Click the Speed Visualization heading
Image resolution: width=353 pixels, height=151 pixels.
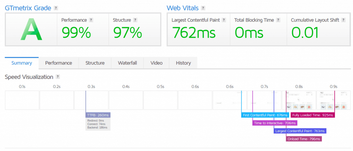(29, 77)
